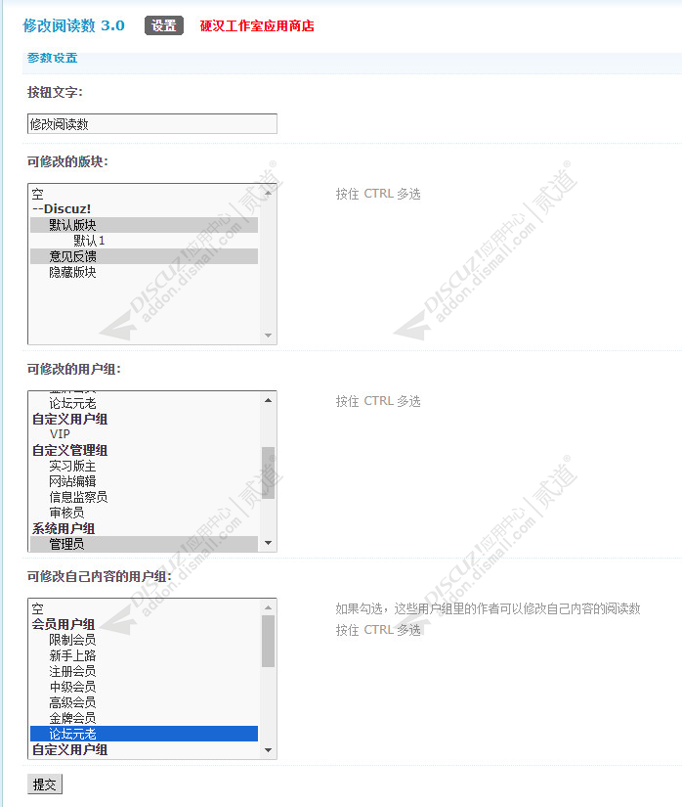Select 默认1 sub-forum option

click(144, 241)
